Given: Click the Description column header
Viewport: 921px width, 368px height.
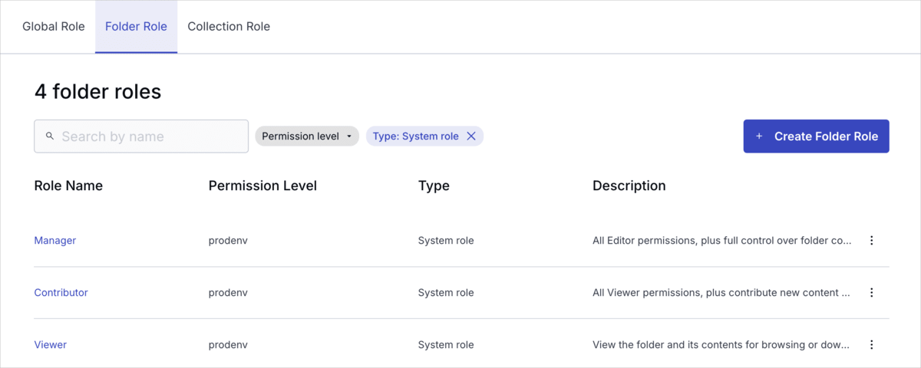Looking at the screenshot, I should (629, 186).
